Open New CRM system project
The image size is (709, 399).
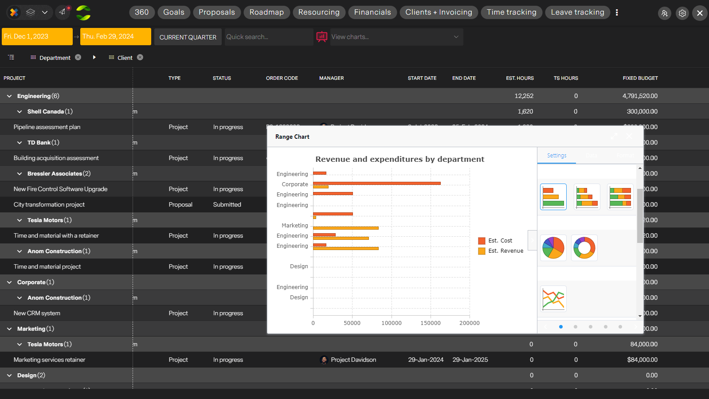click(37, 313)
